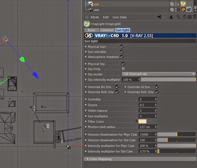Click the Sky intensity multiplier slider
Image resolution: width=197 pixels, height=168 pixels.
pyautogui.click(x=168, y=80)
